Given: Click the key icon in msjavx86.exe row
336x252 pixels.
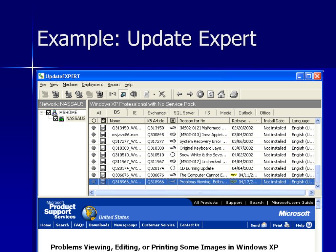Looking at the screenshot, I should click(173, 135).
